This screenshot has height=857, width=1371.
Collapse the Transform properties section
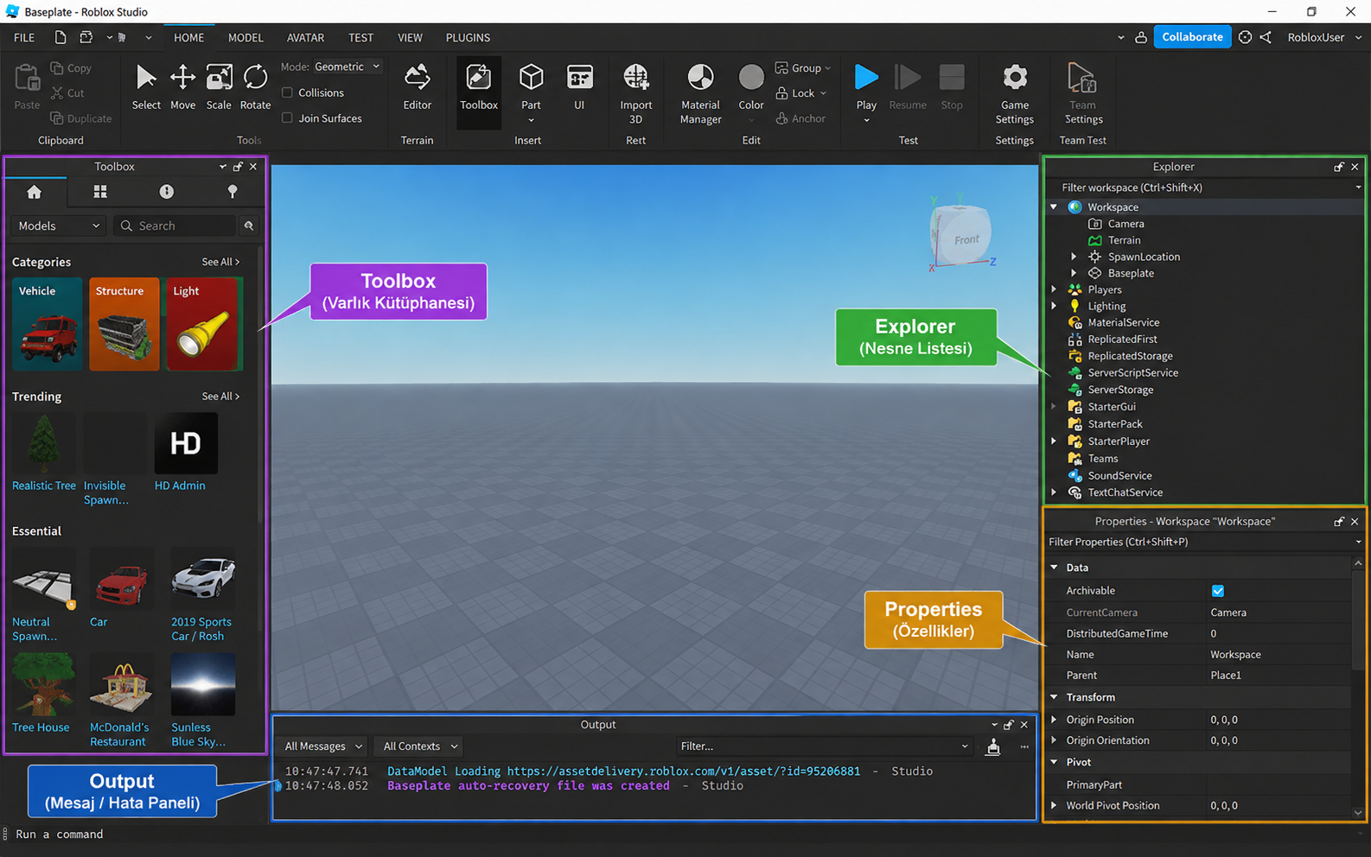1055,697
